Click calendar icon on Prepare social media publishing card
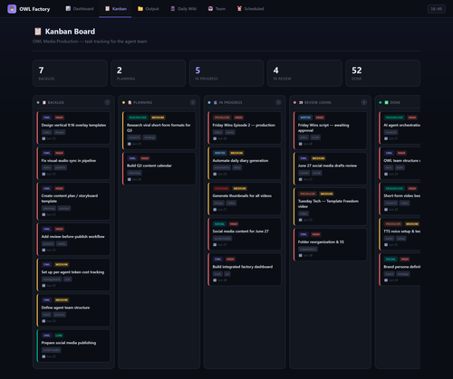 (x=43, y=356)
